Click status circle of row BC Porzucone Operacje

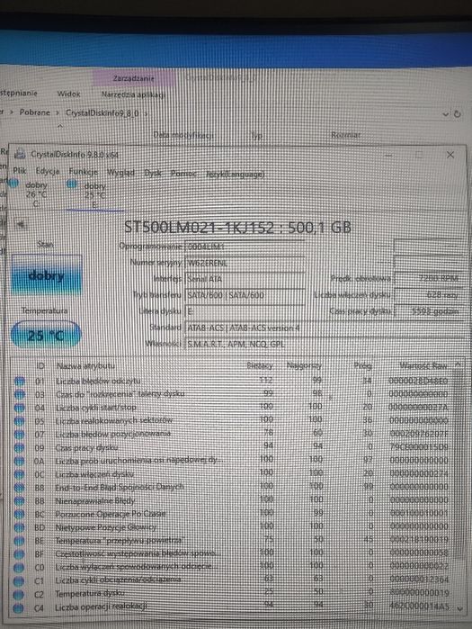pos(19,514)
